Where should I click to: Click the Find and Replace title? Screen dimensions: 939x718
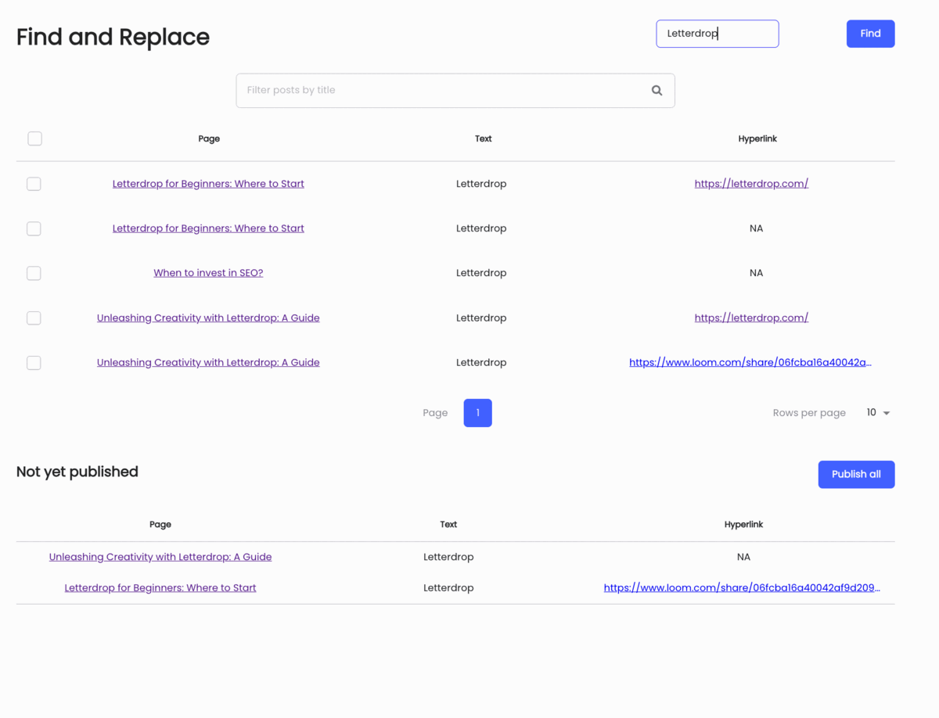click(113, 37)
